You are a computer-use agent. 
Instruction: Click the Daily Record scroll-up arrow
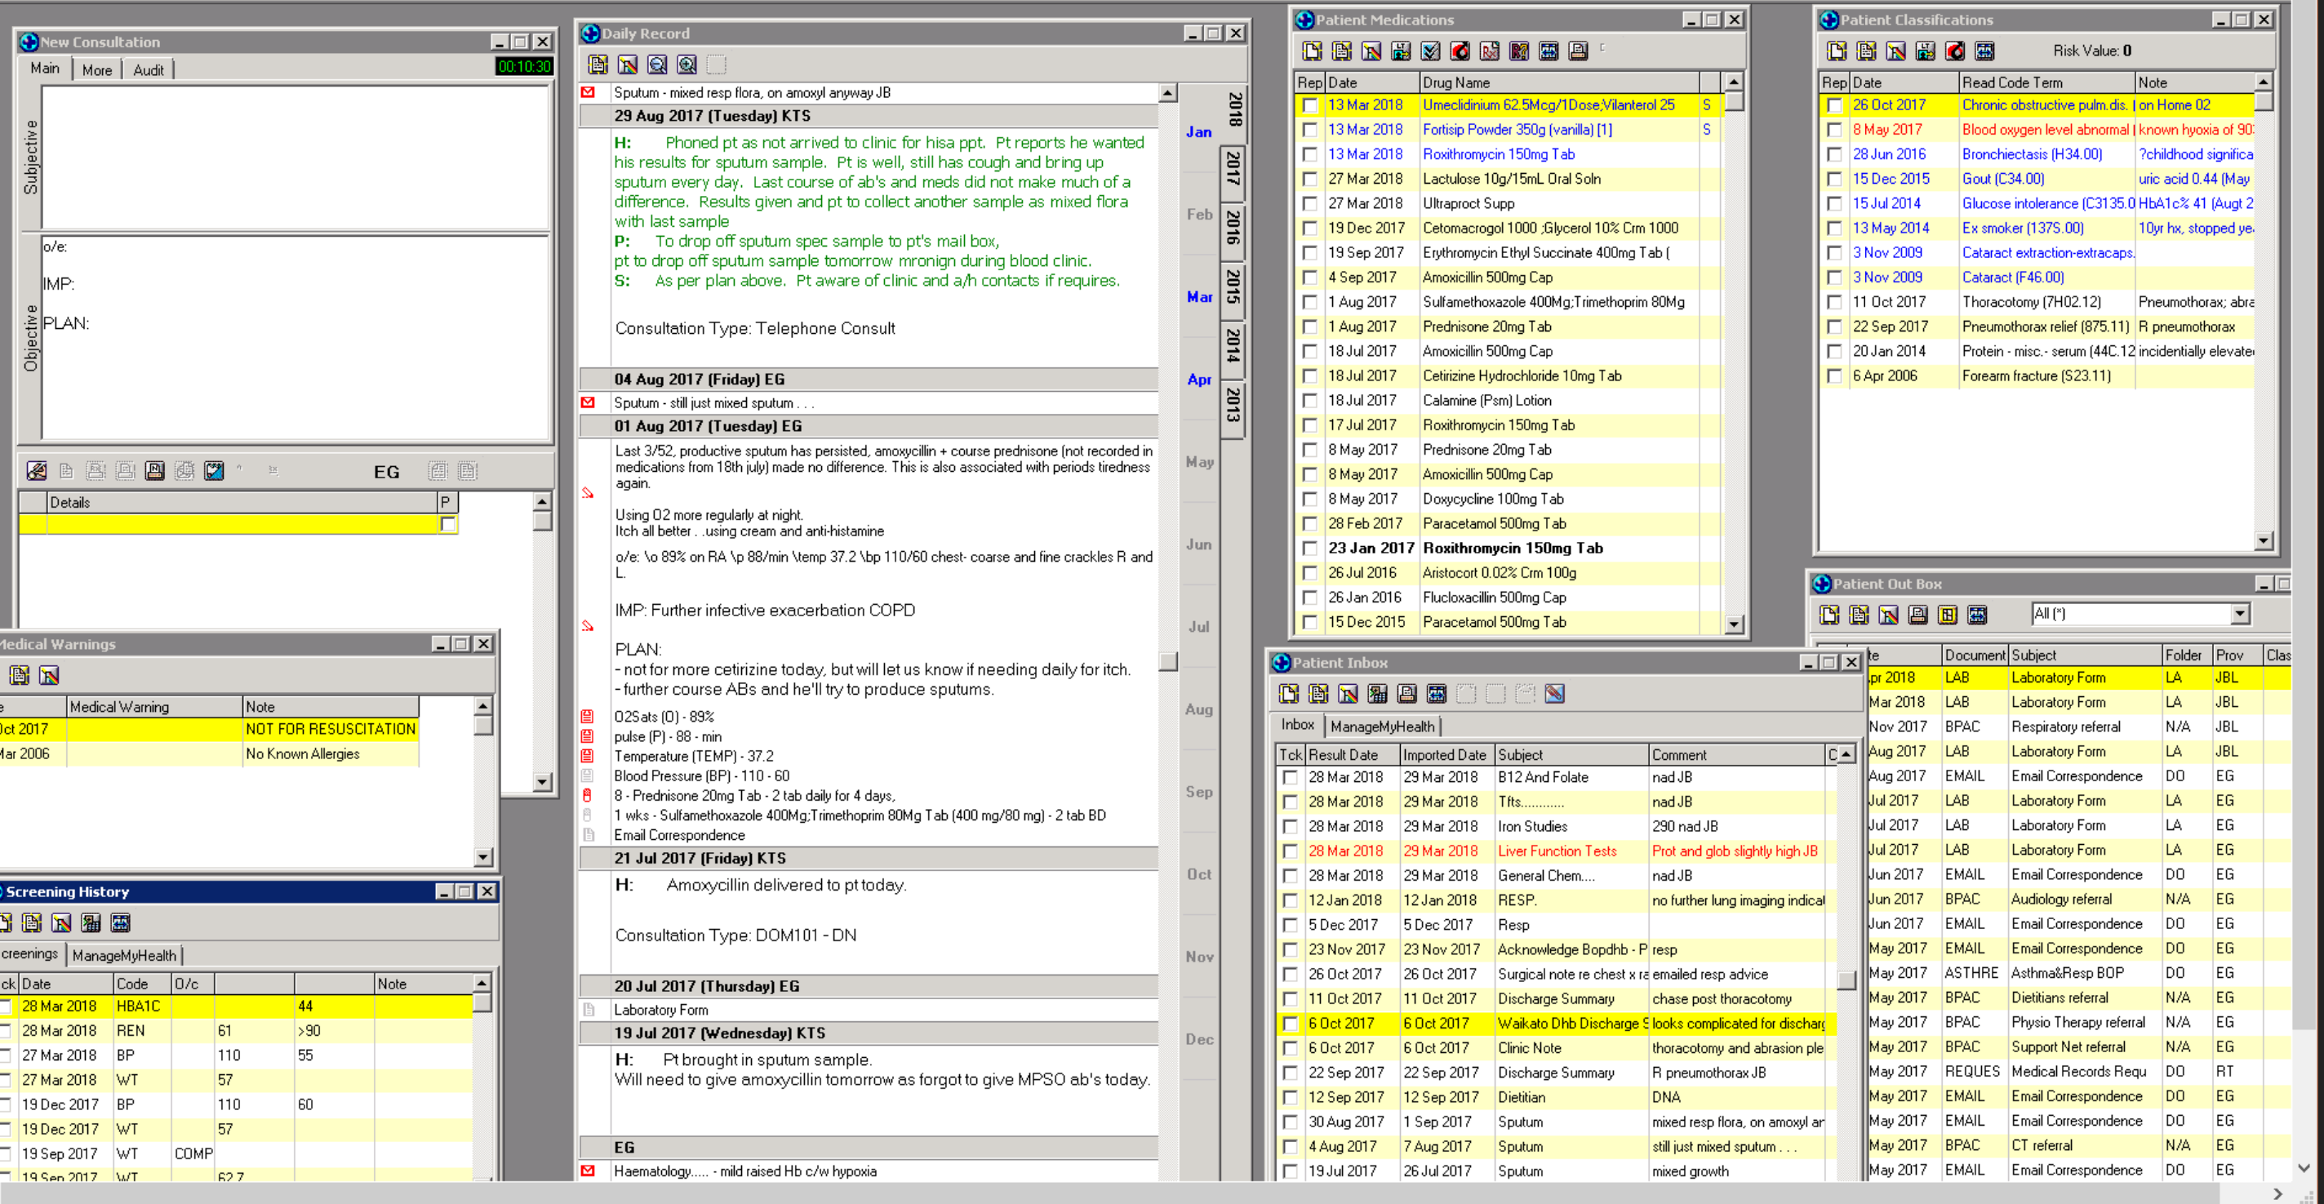coord(1167,93)
